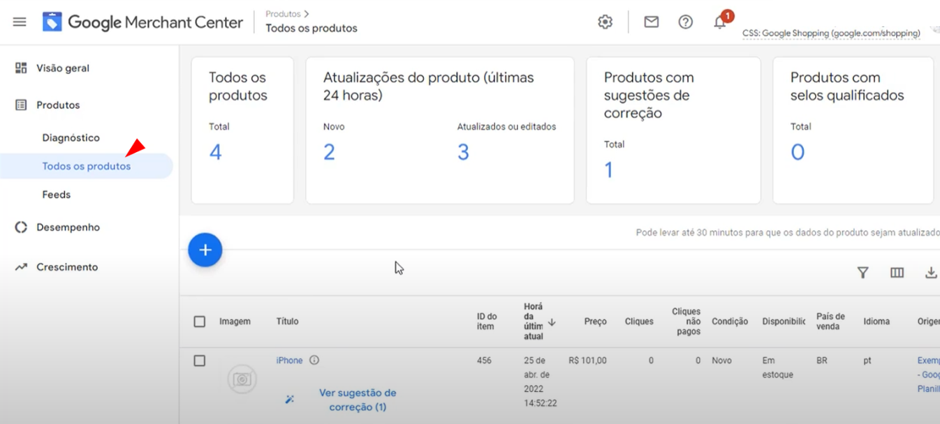Click the Condição column header

730,321
